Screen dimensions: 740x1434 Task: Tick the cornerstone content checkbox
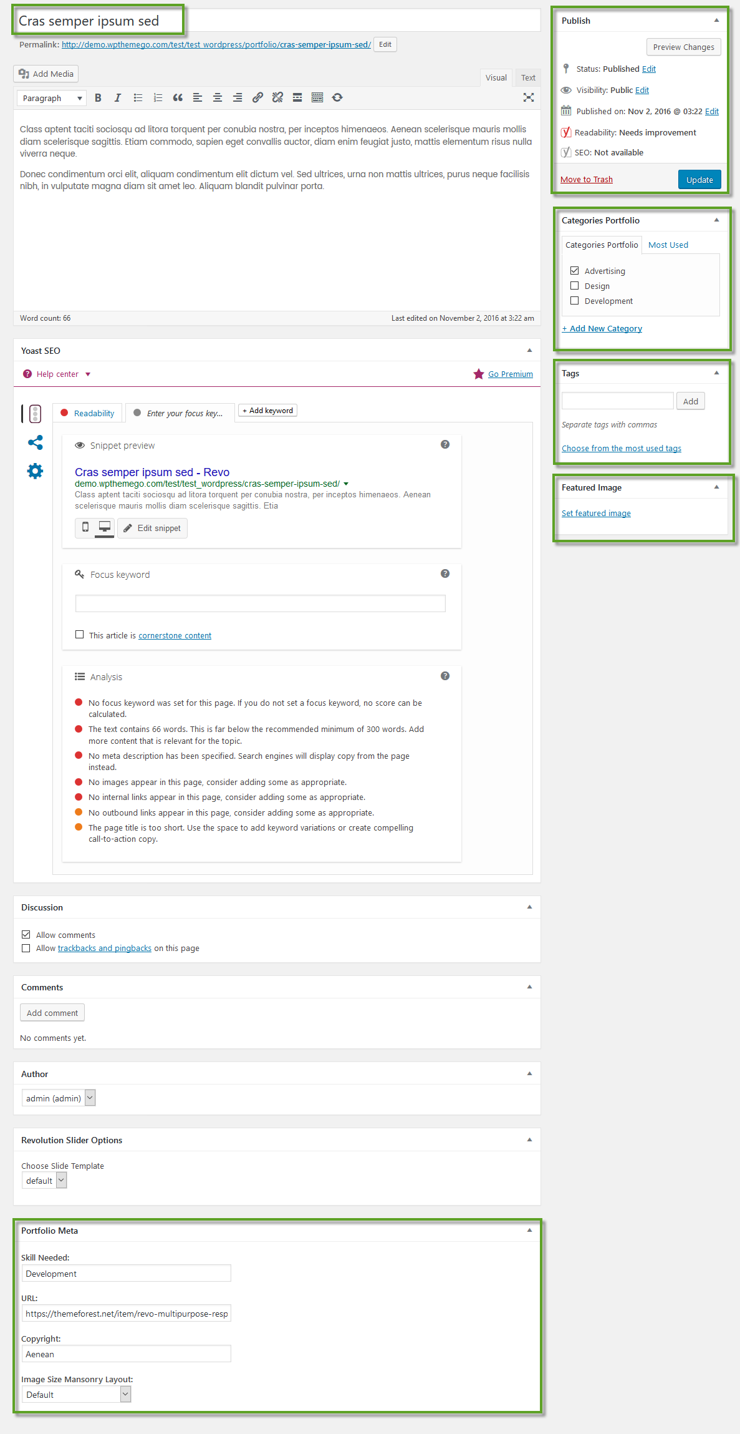click(79, 635)
